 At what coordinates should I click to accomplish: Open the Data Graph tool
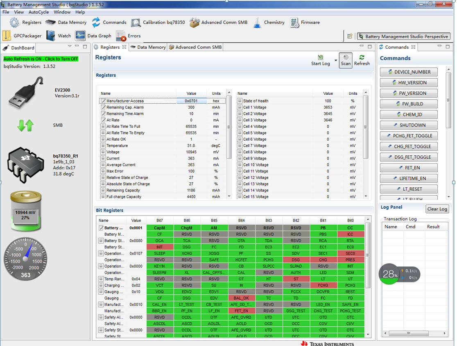click(93, 36)
